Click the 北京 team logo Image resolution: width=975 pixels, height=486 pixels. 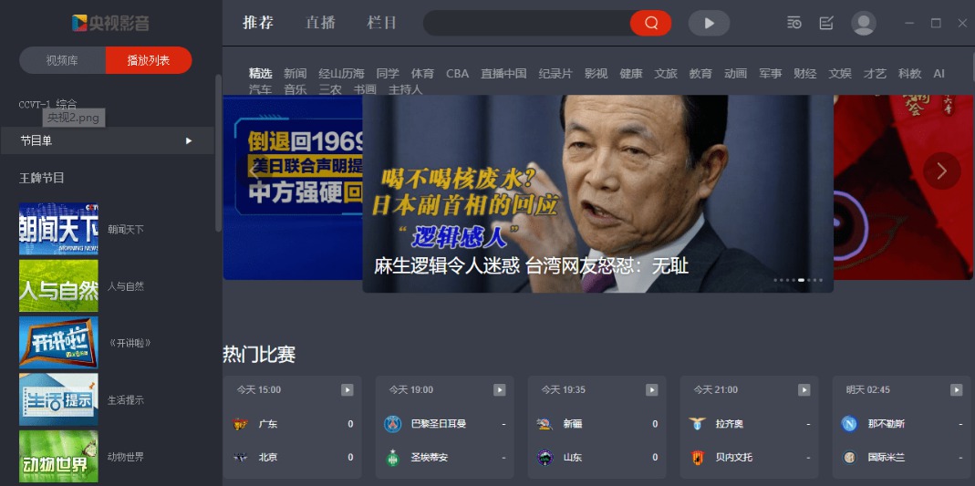tap(241, 458)
